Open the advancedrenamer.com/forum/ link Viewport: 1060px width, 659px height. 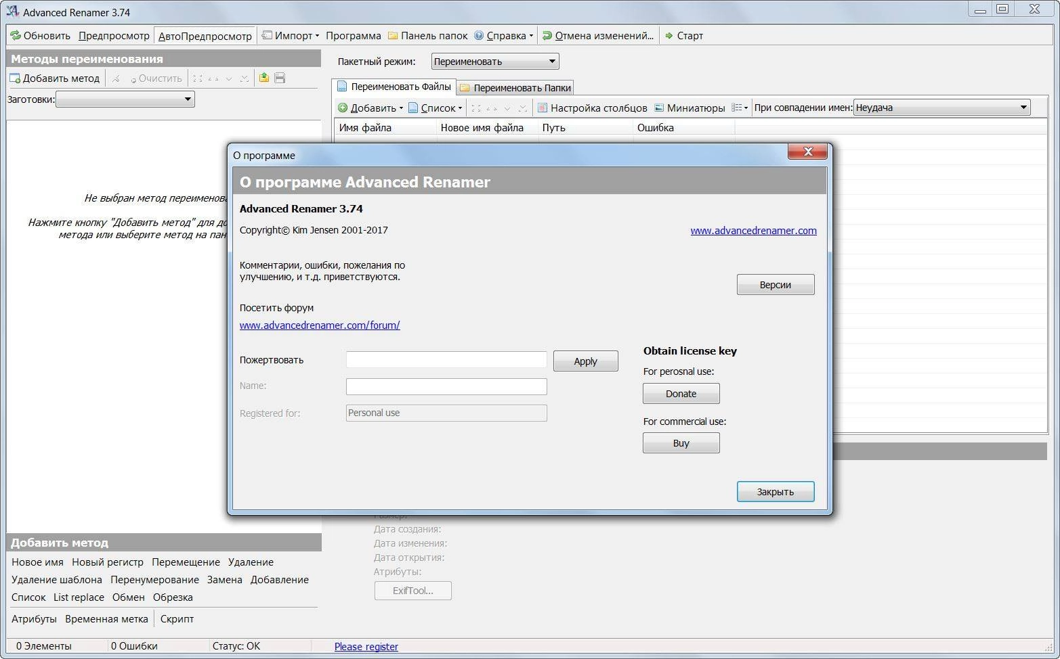pos(320,325)
